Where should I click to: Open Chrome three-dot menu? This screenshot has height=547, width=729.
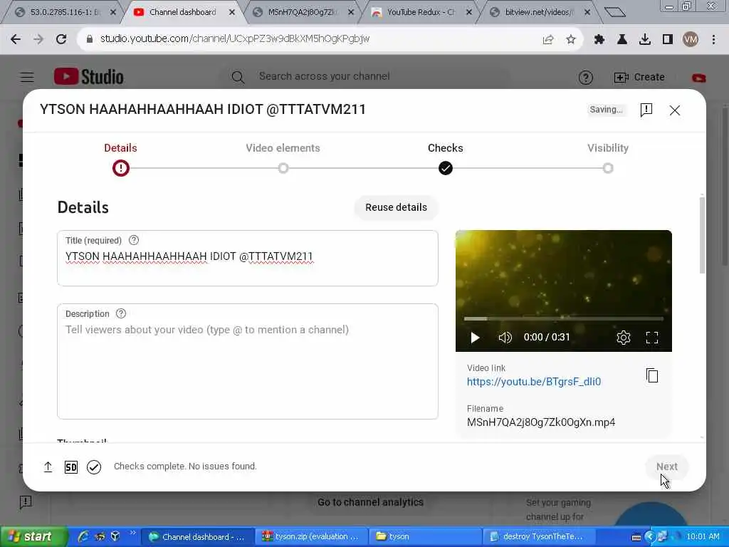[713, 40]
